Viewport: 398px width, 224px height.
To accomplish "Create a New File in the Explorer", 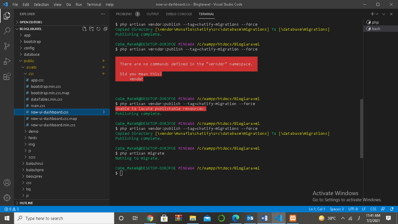I will 84,29.
